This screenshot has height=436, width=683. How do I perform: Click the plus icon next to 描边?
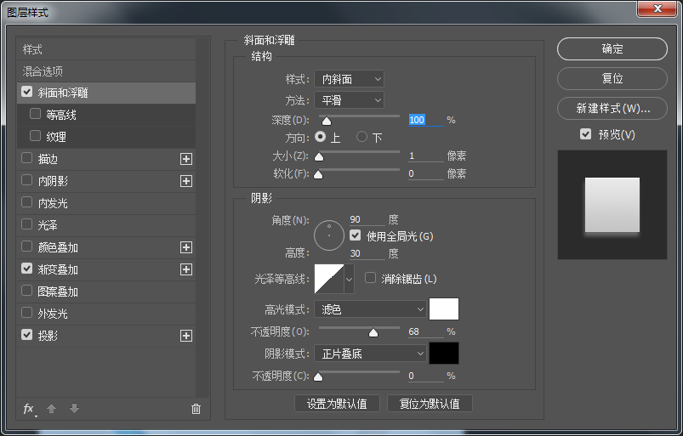186,159
